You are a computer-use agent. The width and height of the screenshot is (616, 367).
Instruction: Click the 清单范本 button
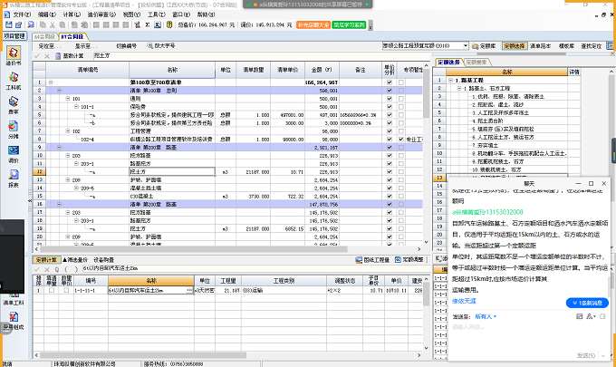[x=540, y=46]
